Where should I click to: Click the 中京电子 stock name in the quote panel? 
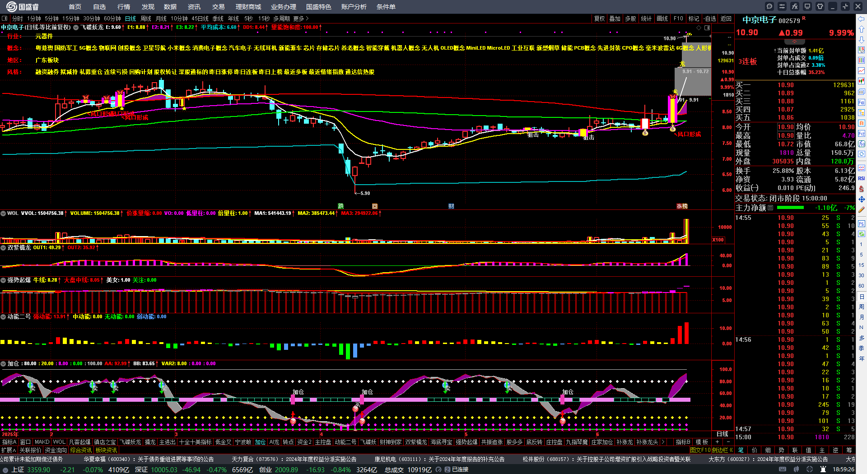(x=760, y=20)
